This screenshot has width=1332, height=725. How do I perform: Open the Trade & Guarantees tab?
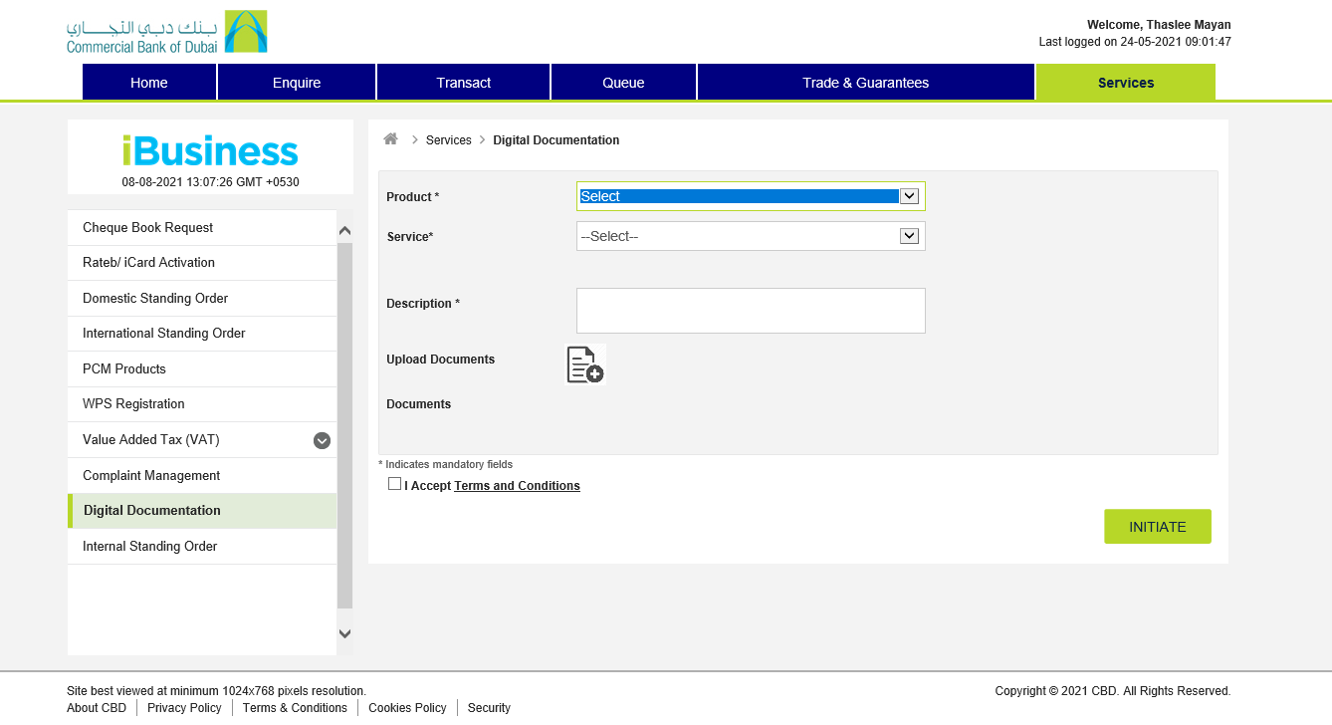865,83
